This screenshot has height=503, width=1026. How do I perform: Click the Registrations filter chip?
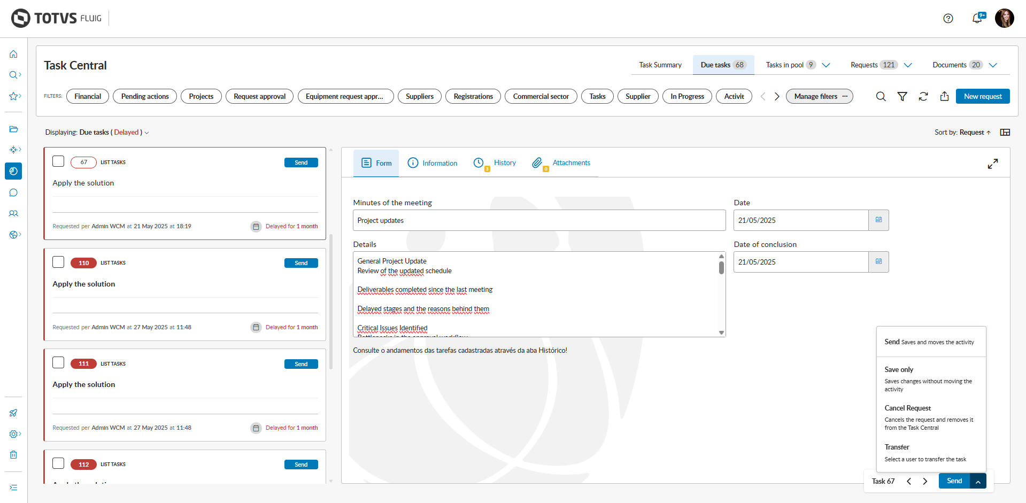(x=473, y=96)
